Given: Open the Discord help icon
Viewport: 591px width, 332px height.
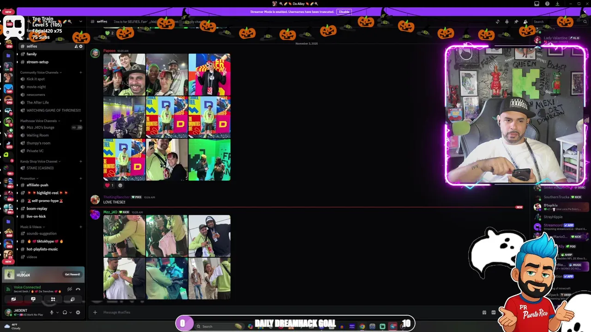Looking at the screenshot, I should pyautogui.click(x=547, y=4).
